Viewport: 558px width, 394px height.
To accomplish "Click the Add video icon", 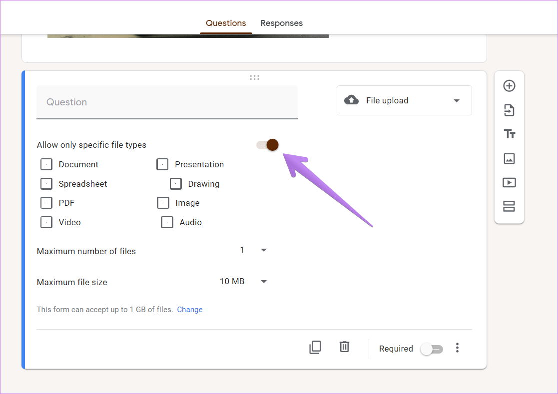I will [509, 182].
